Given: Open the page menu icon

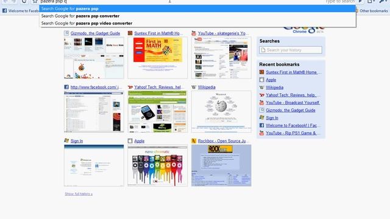Looking at the screenshot, I should [370, 1].
